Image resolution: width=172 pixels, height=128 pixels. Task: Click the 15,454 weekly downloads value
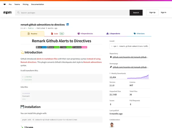coord(113,77)
